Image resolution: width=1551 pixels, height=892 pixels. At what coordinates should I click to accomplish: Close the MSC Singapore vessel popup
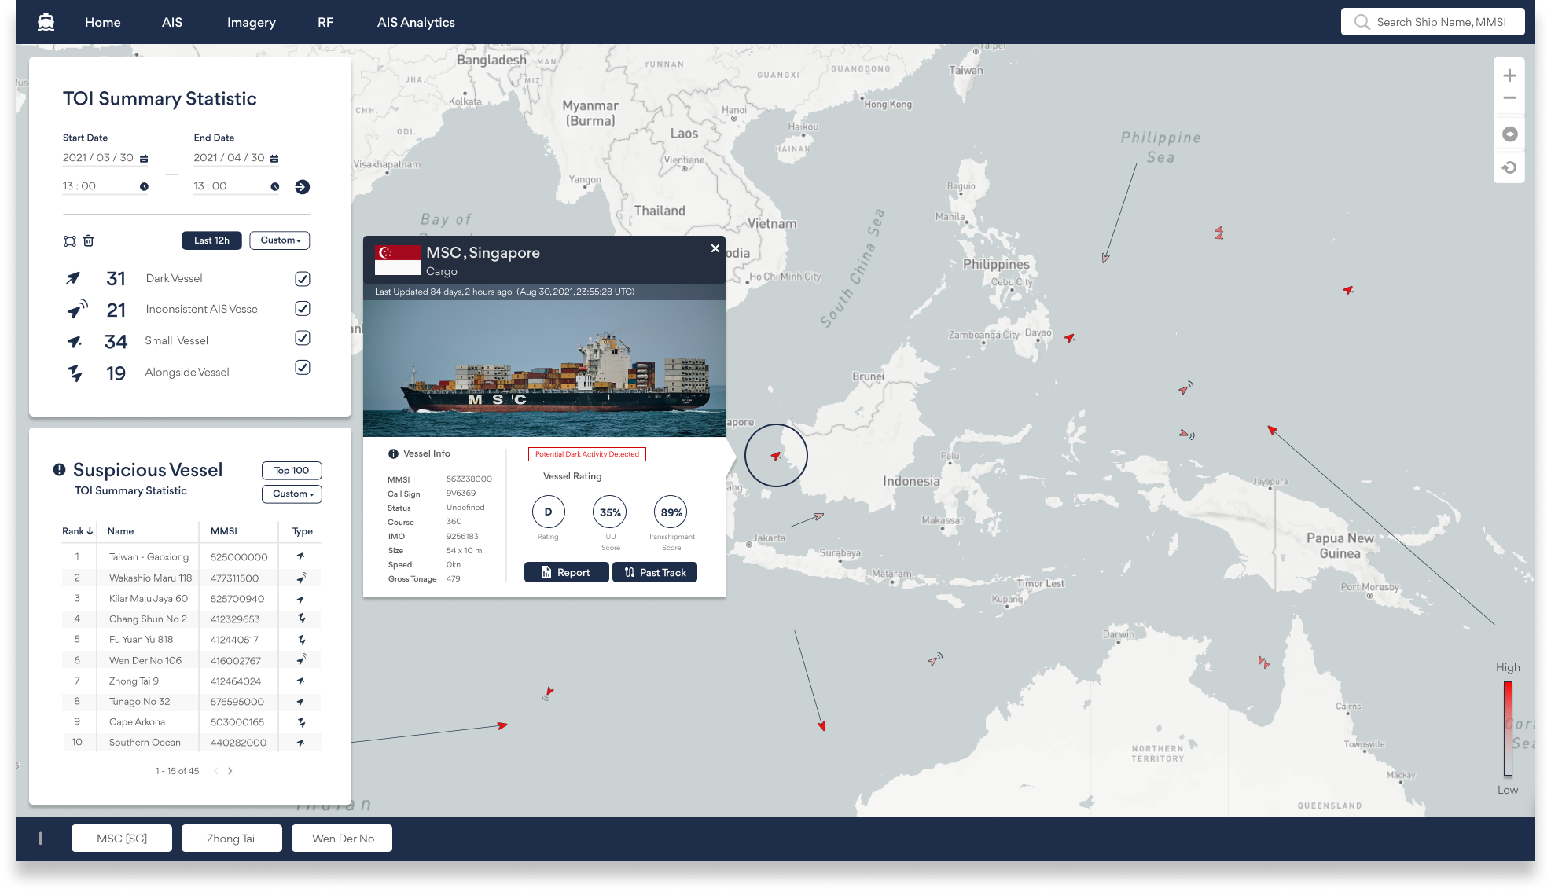[x=715, y=248]
